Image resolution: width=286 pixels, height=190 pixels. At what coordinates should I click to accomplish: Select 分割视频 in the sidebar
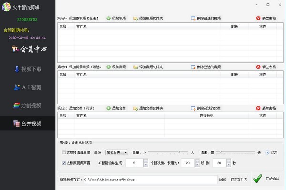(28, 105)
